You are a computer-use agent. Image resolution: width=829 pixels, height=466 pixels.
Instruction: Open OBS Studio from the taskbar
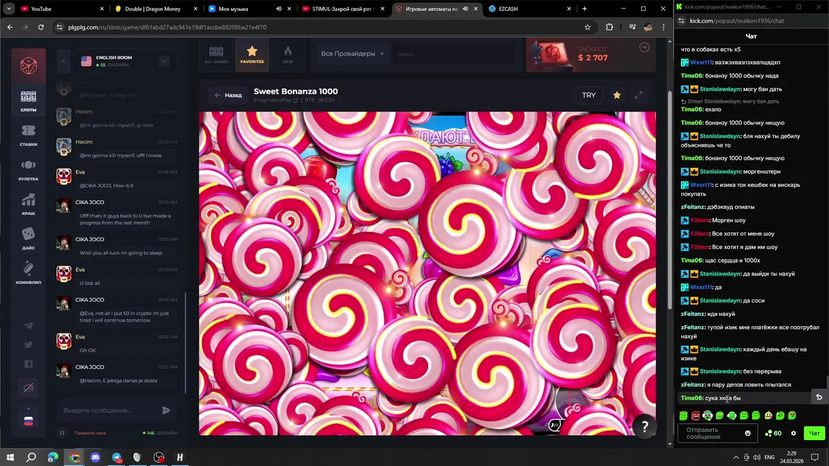pyautogui.click(x=159, y=457)
